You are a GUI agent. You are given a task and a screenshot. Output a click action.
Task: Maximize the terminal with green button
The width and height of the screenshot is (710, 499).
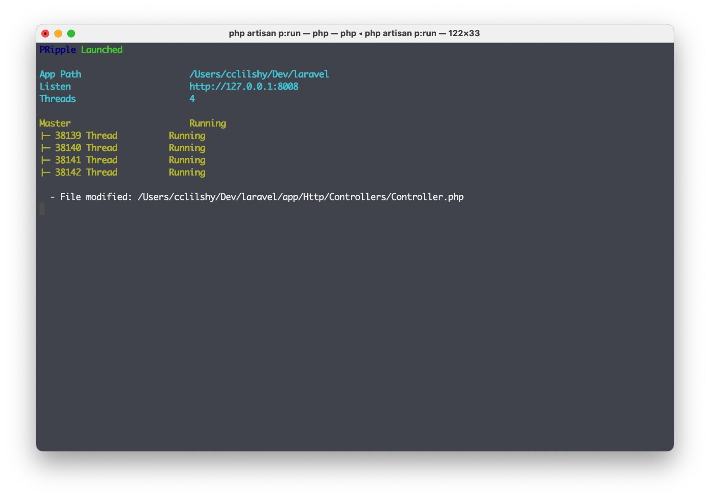pyautogui.click(x=71, y=33)
